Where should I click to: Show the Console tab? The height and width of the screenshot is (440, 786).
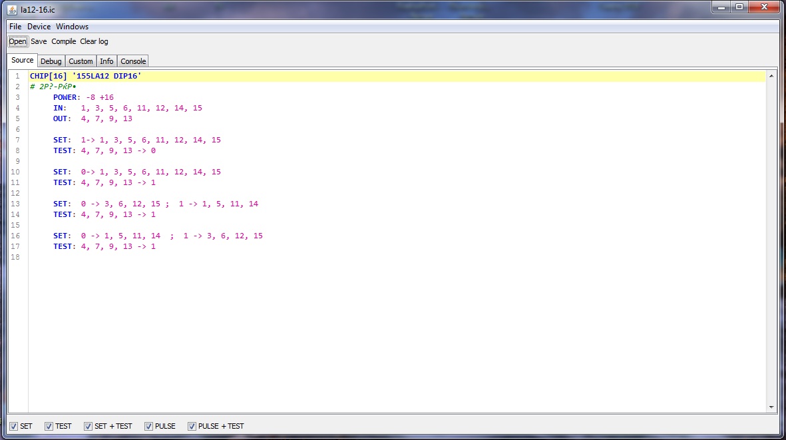pos(133,61)
